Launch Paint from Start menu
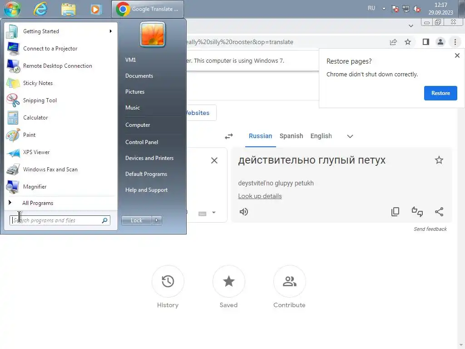This screenshot has width=465, height=349. 60,135
